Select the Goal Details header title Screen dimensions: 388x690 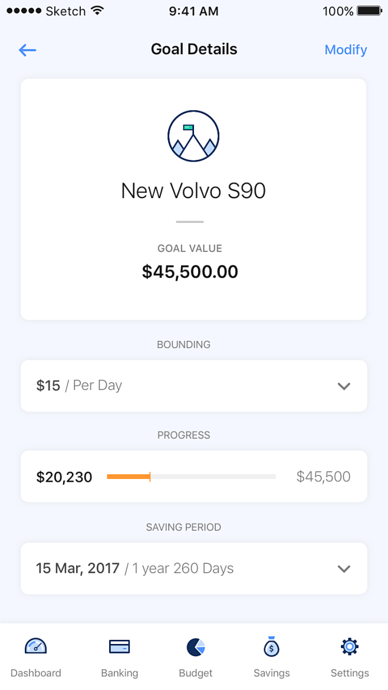tap(194, 49)
